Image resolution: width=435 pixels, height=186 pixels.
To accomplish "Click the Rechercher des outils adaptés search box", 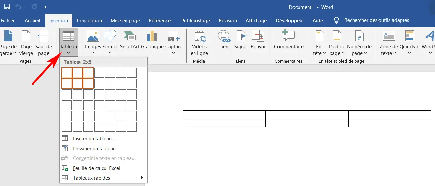I will [x=372, y=20].
